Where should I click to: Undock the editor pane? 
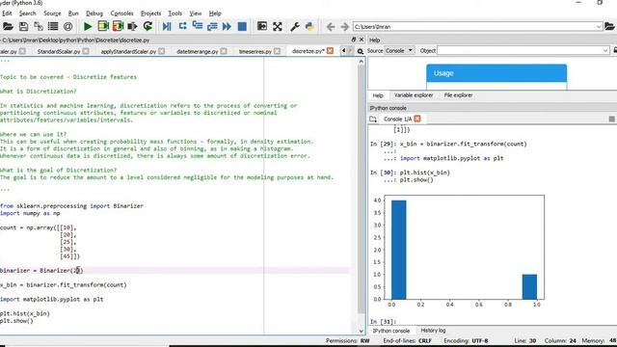354,40
